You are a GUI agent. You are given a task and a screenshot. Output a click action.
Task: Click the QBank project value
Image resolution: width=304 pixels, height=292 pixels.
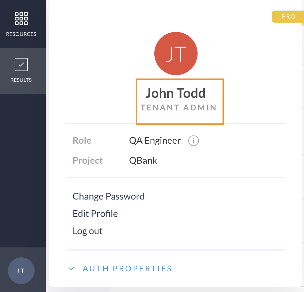tap(143, 161)
